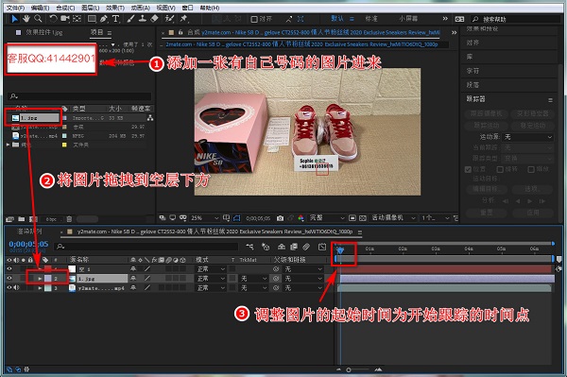
Task: Open the 25% magnification dropdown
Action: (x=204, y=218)
